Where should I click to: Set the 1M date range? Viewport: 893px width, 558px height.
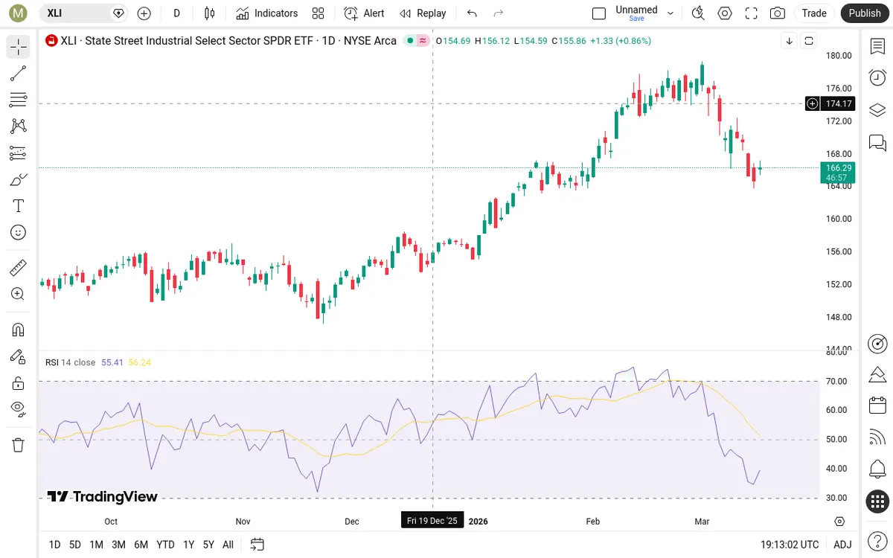pyautogui.click(x=96, y=545)
